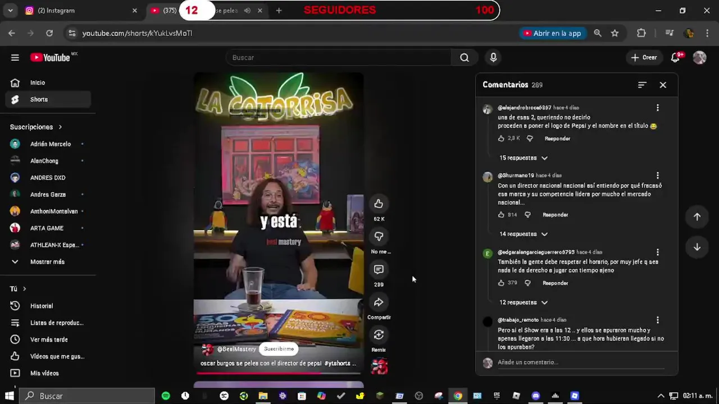Open Suscripciones section chevron
This screenshot has height=404, width=719.
click(60, 127)
